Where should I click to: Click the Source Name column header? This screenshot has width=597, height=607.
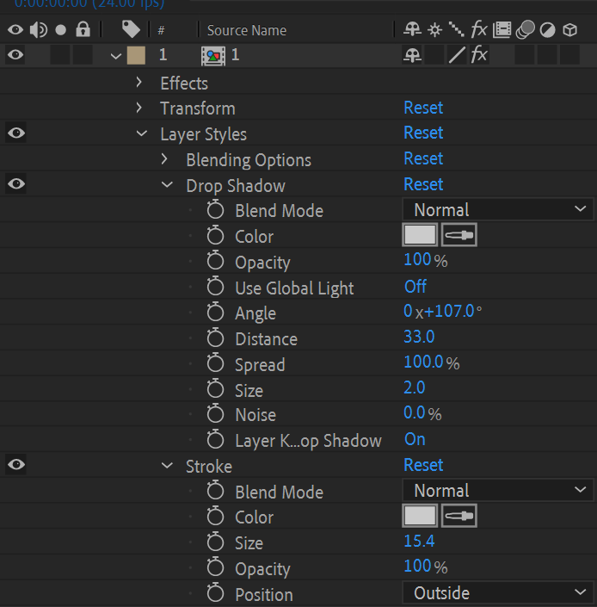coord(247,30)
